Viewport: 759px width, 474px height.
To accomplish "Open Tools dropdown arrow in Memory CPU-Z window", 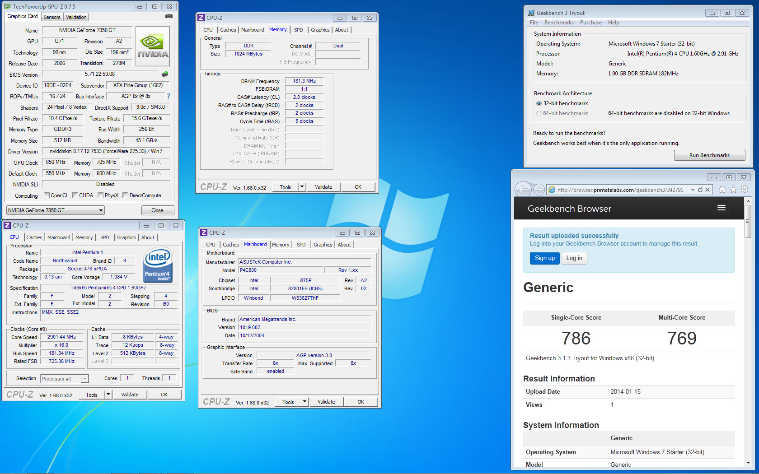I will (x=302, y=187).
